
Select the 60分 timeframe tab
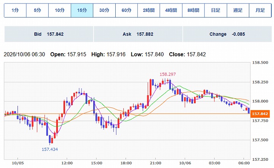pos(126,10)
